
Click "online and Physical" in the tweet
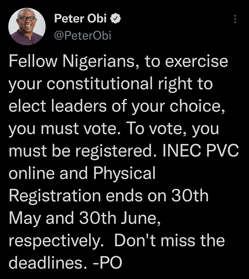82,174
